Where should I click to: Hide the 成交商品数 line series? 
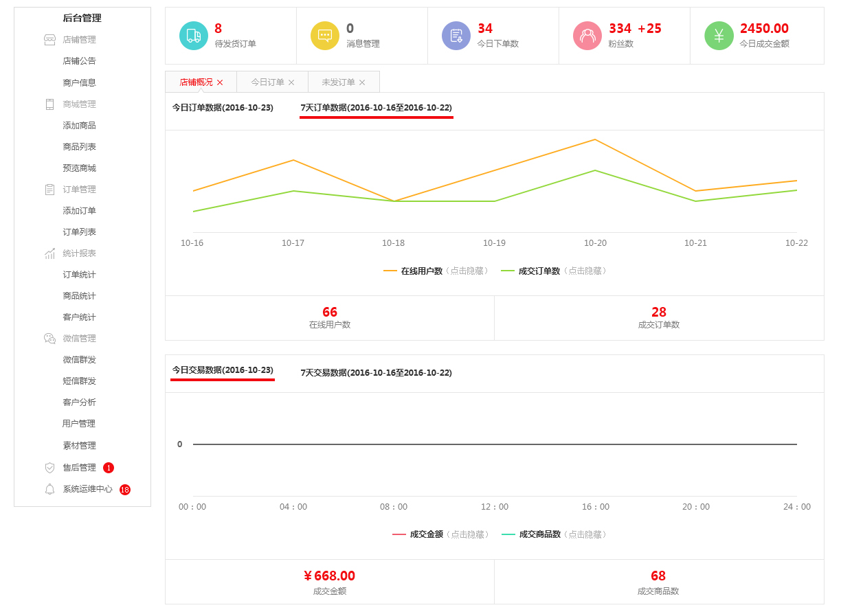[554, 534]
